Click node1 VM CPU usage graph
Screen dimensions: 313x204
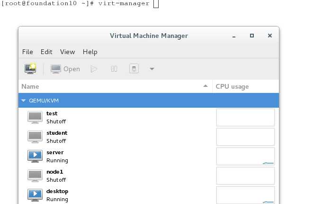(x=245, y=176)
